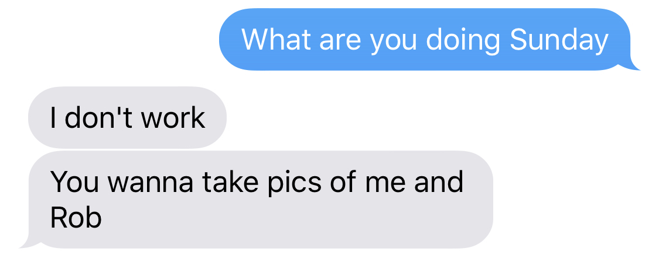Select the gray "I don't work" message bubble

point(127,118)
